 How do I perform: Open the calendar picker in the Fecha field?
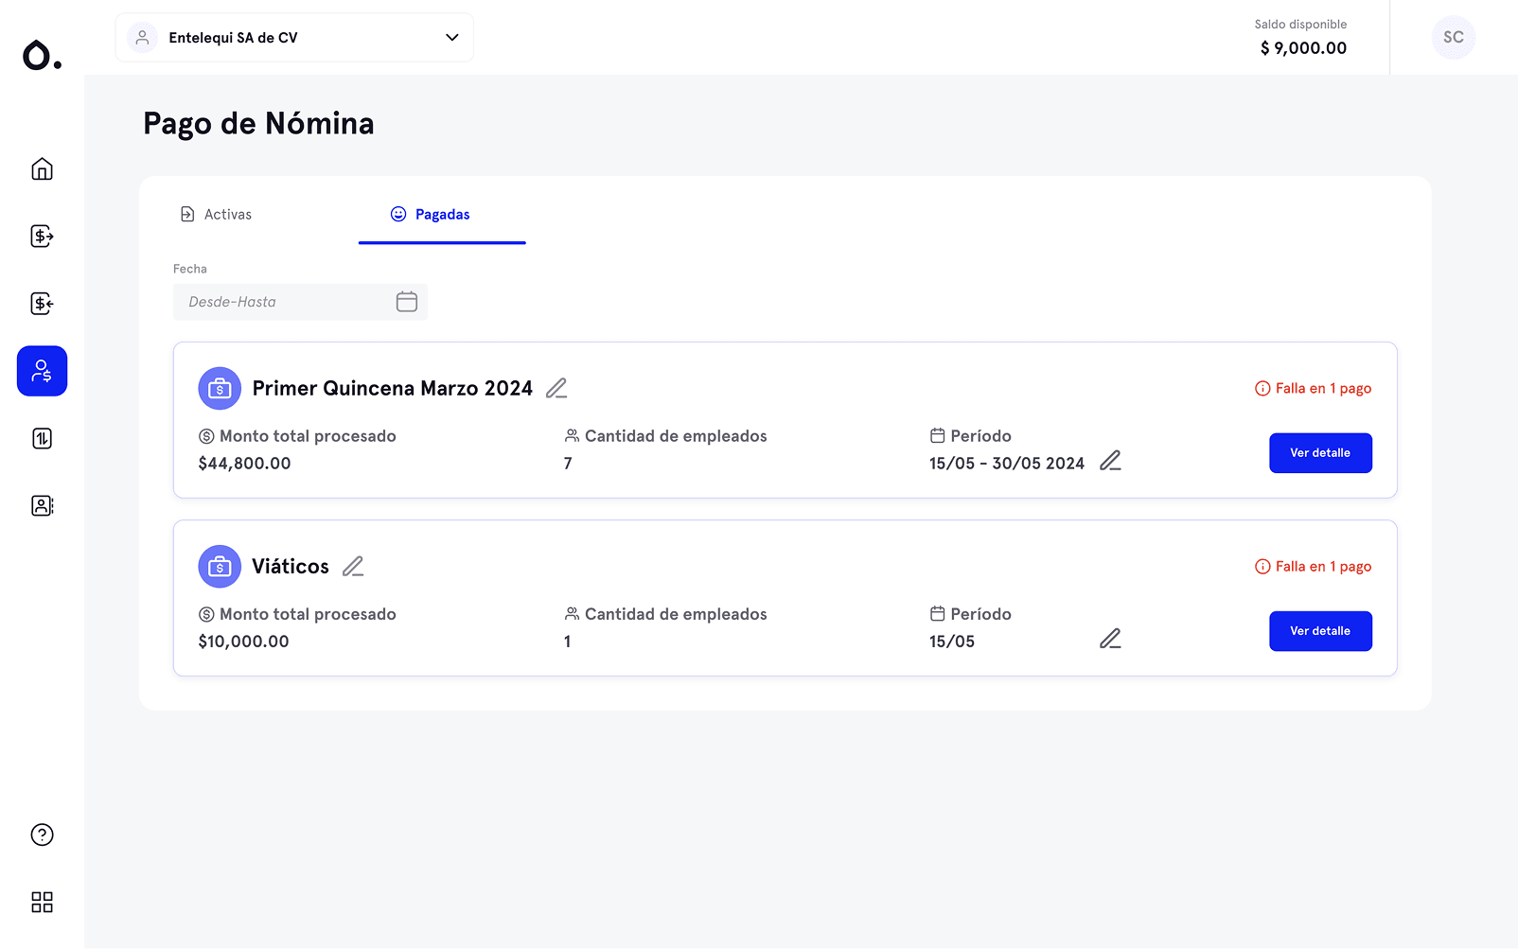pos(407,301)
